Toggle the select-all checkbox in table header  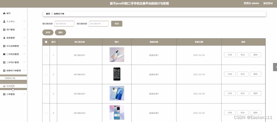pyautogui.click(x=46, y=42)
